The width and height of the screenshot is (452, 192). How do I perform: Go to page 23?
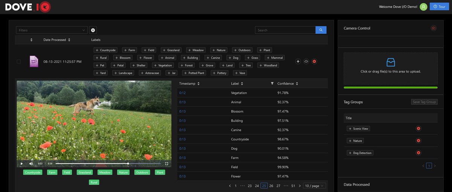(x=250, y=186)
